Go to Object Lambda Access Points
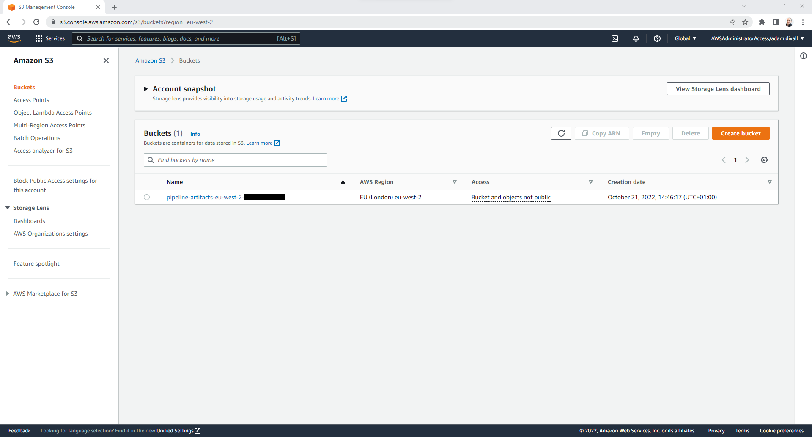812x437 pixels. coord(52,113)
